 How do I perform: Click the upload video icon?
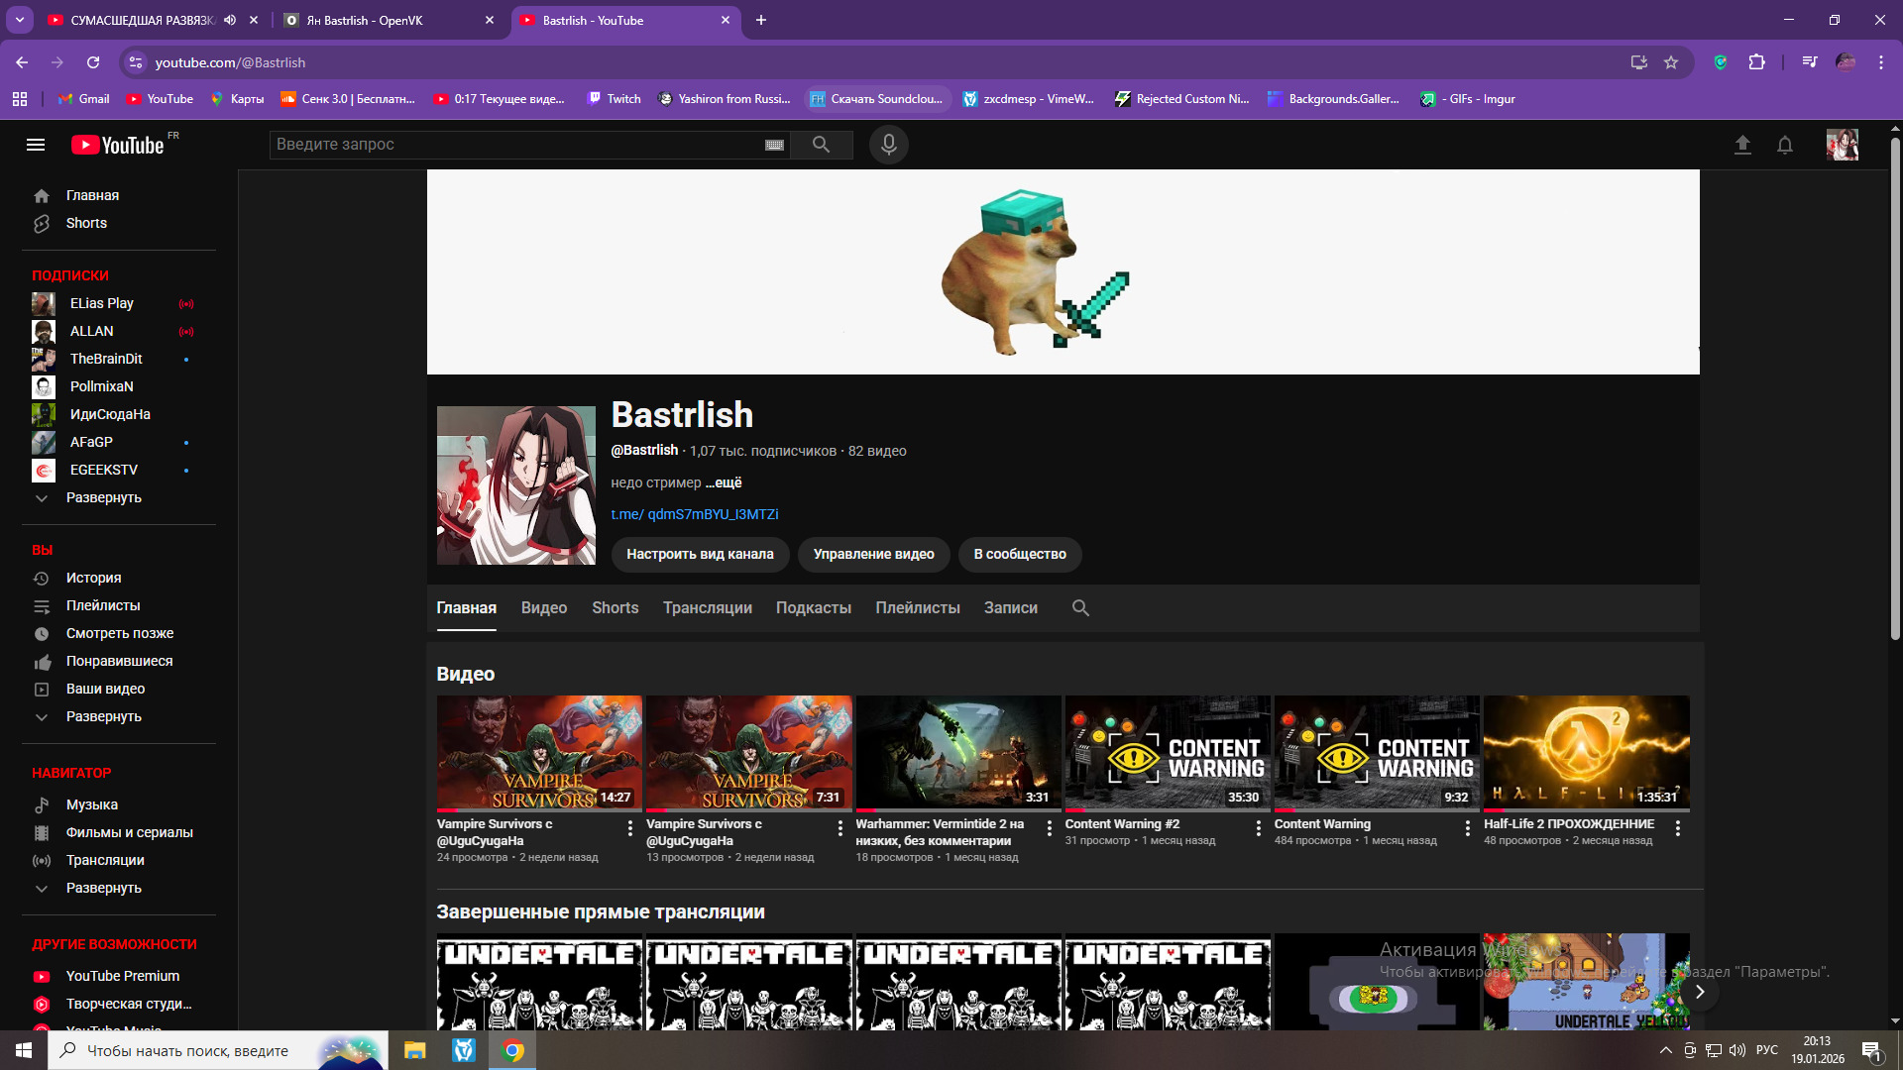1742,146
